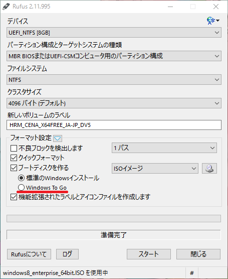Open the ファイルシステム NTFS dropdown

coord(114,80)
